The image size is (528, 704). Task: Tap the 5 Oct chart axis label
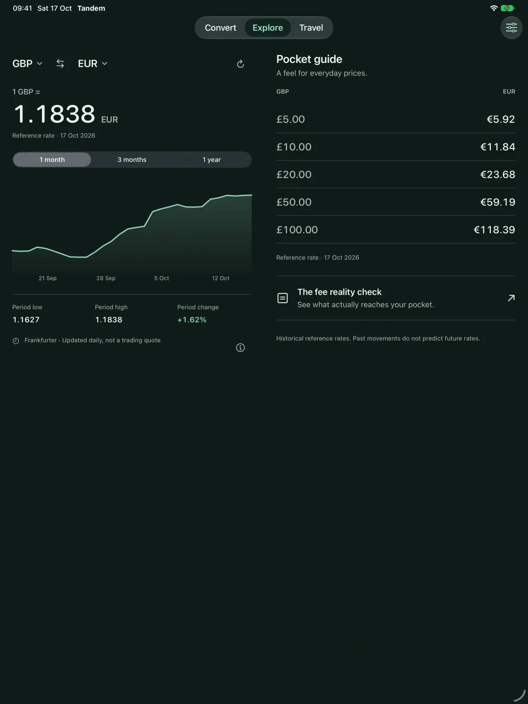pos(161,278)
